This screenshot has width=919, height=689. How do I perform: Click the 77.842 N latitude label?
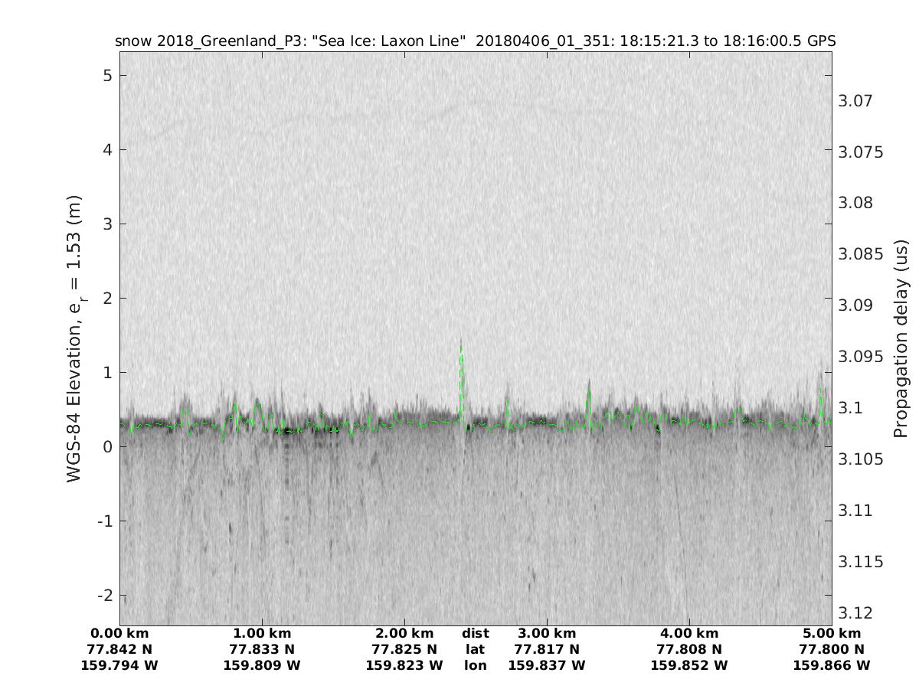119,650
